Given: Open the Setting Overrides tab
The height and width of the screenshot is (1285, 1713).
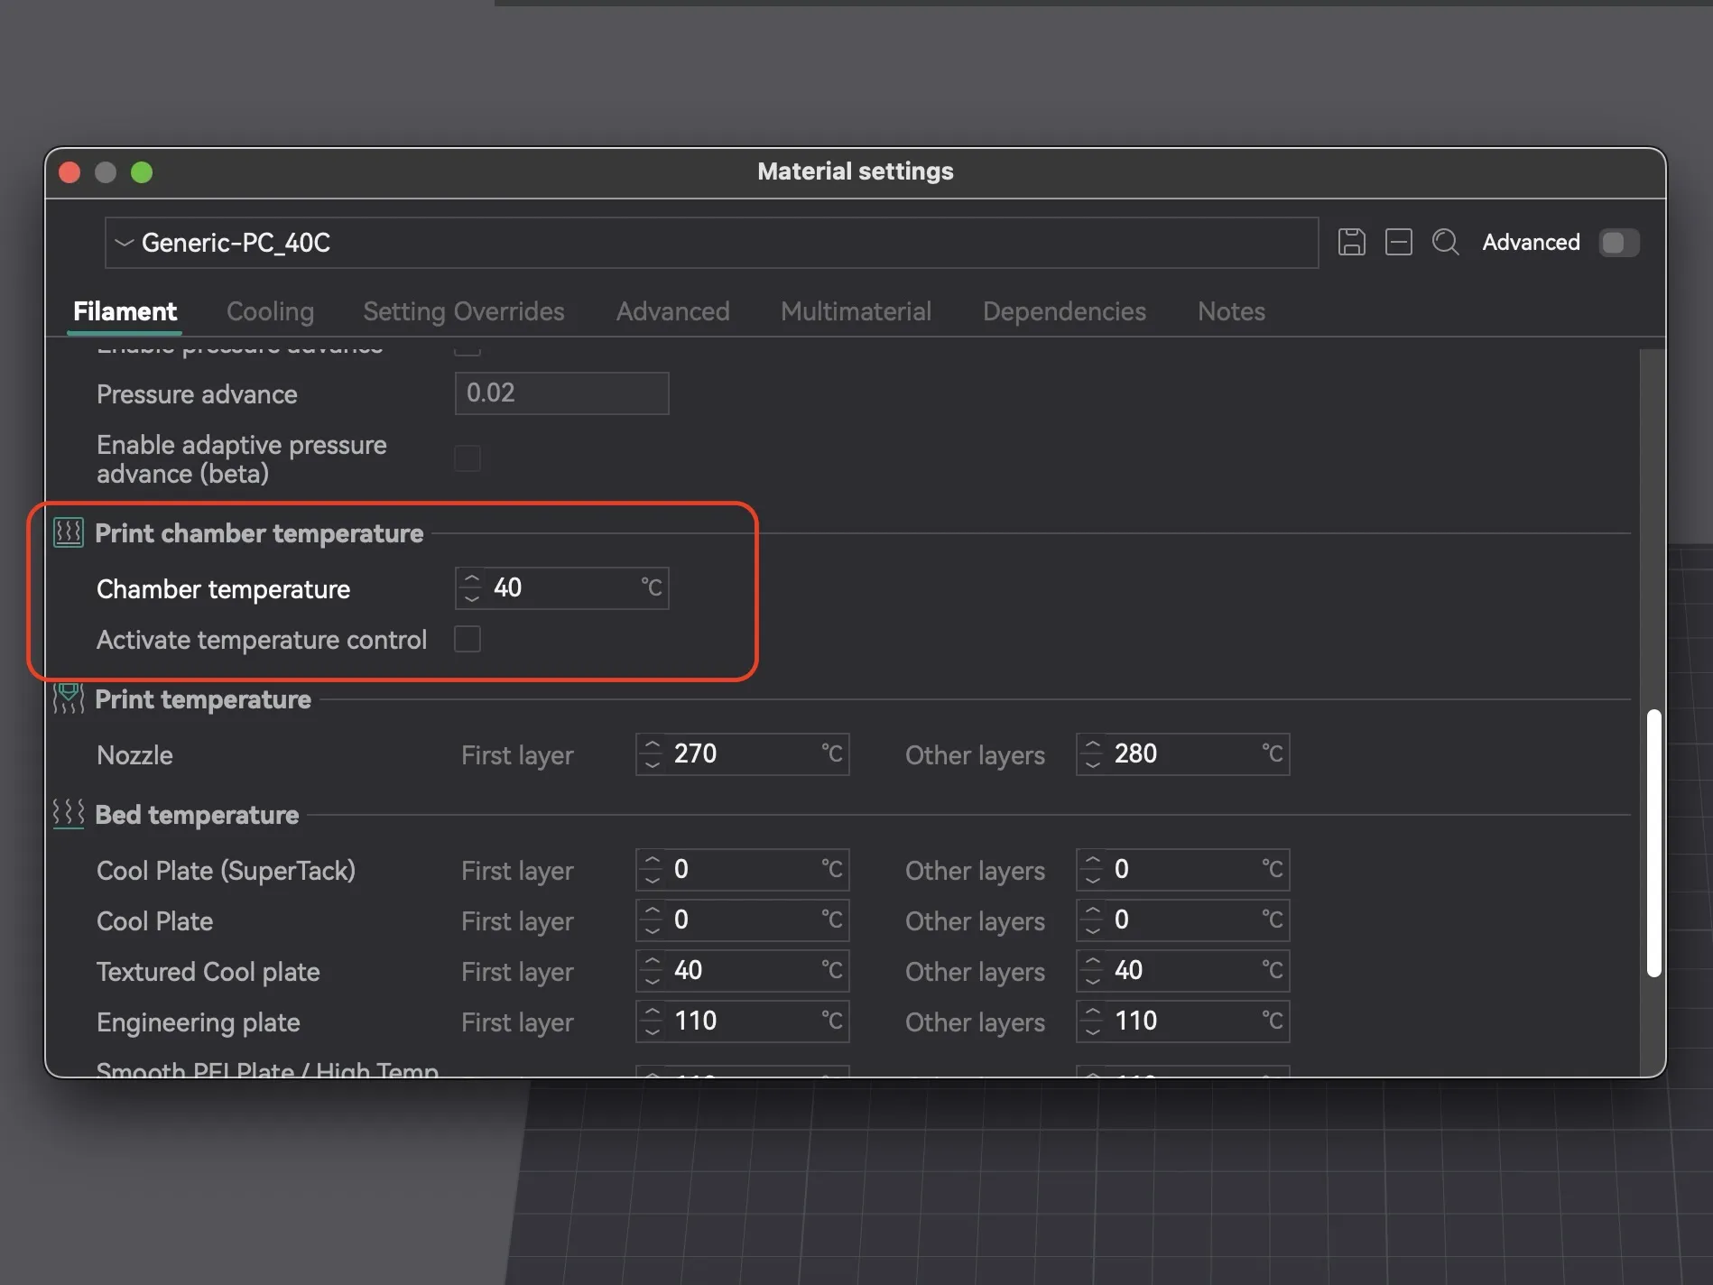Looking at the screenshot, I should click(x=463, y=311).
